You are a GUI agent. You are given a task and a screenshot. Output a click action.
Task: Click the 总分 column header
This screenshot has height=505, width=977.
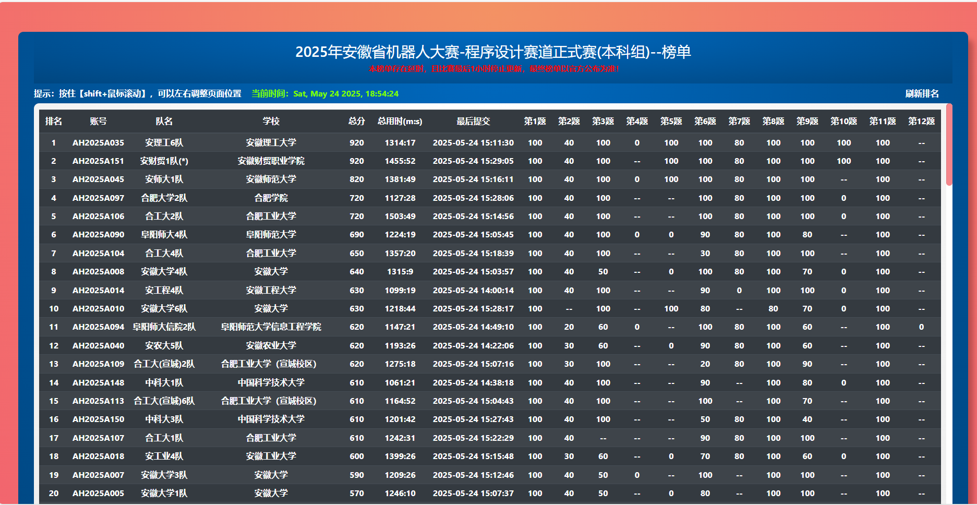point(357,121)
